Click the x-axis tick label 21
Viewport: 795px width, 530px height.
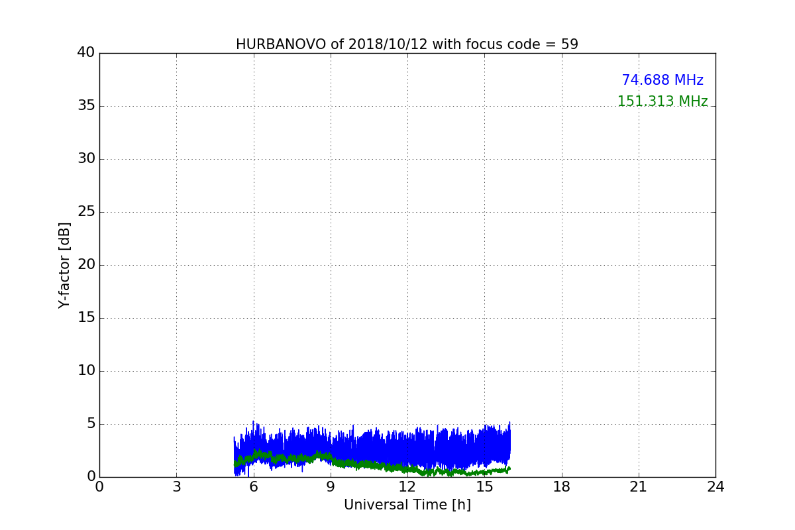(639, 487)
